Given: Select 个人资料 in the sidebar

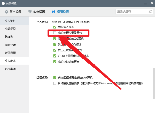Looking at the screenshot, I should point(15,21).
